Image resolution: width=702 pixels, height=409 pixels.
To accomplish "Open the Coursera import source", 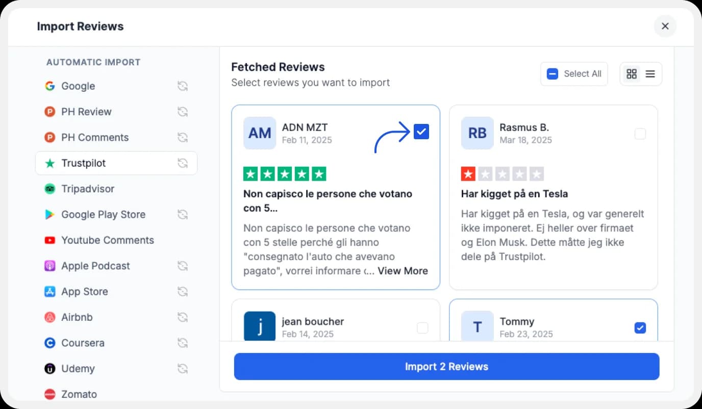I will click(82, 343).
